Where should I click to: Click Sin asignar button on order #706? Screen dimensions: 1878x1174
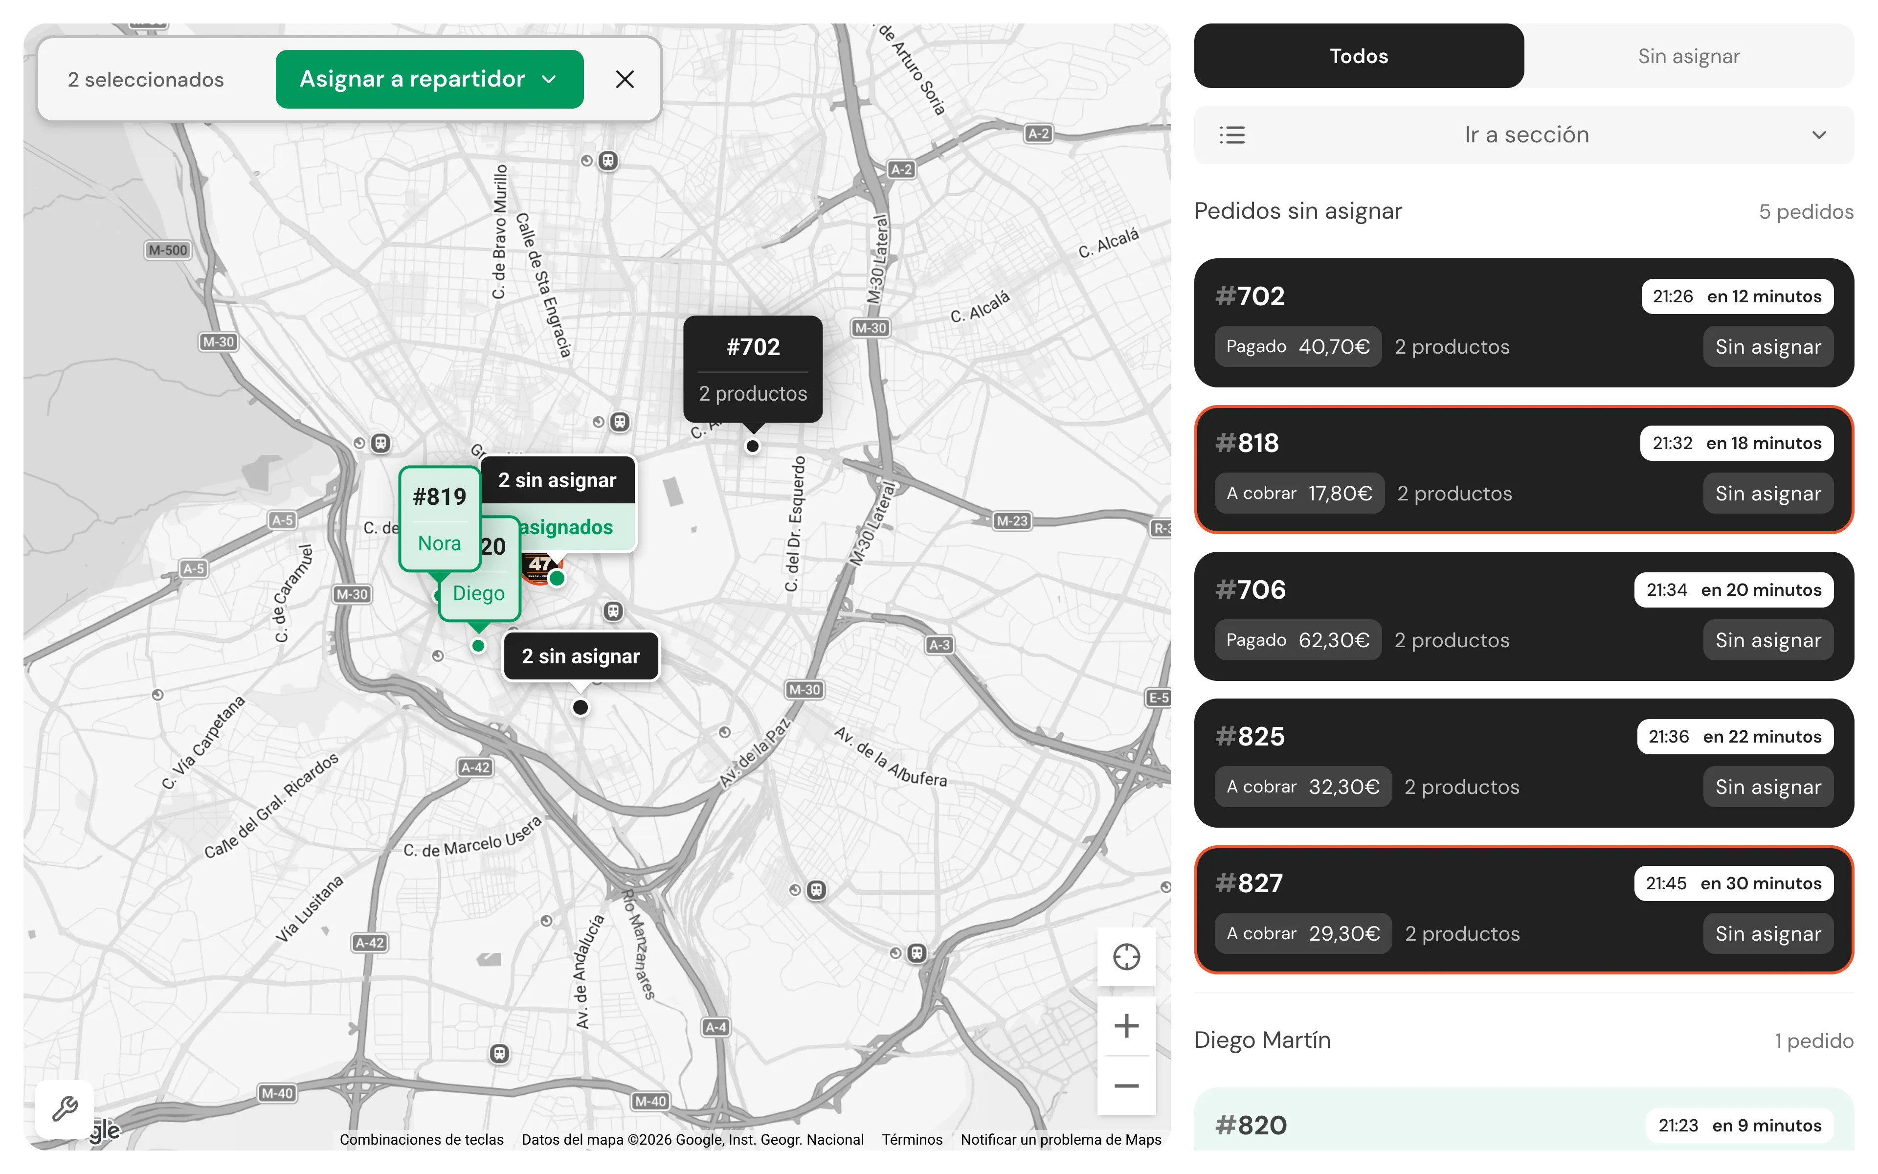coord(1768,640)
